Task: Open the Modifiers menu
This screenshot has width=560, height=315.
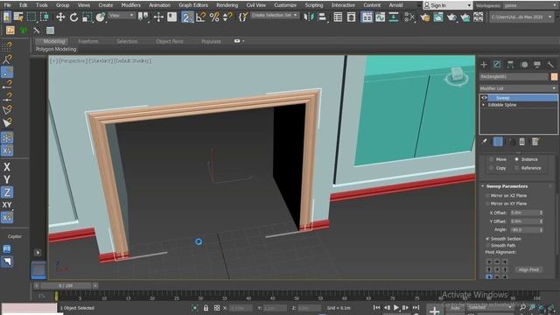Action: coord(130,5)
